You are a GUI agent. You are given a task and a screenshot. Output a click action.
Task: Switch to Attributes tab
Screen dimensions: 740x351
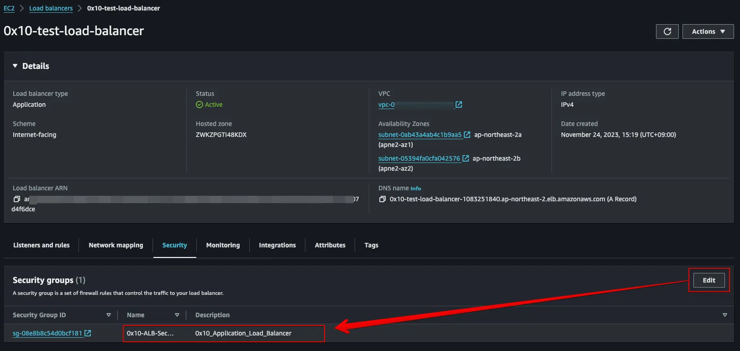330,245
